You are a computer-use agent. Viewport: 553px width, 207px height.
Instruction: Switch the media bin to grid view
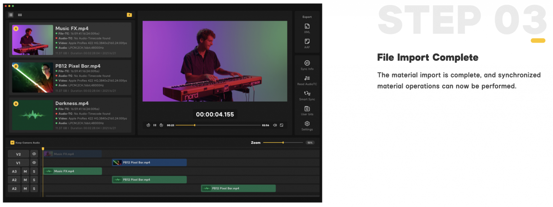[x=20, y=15]
